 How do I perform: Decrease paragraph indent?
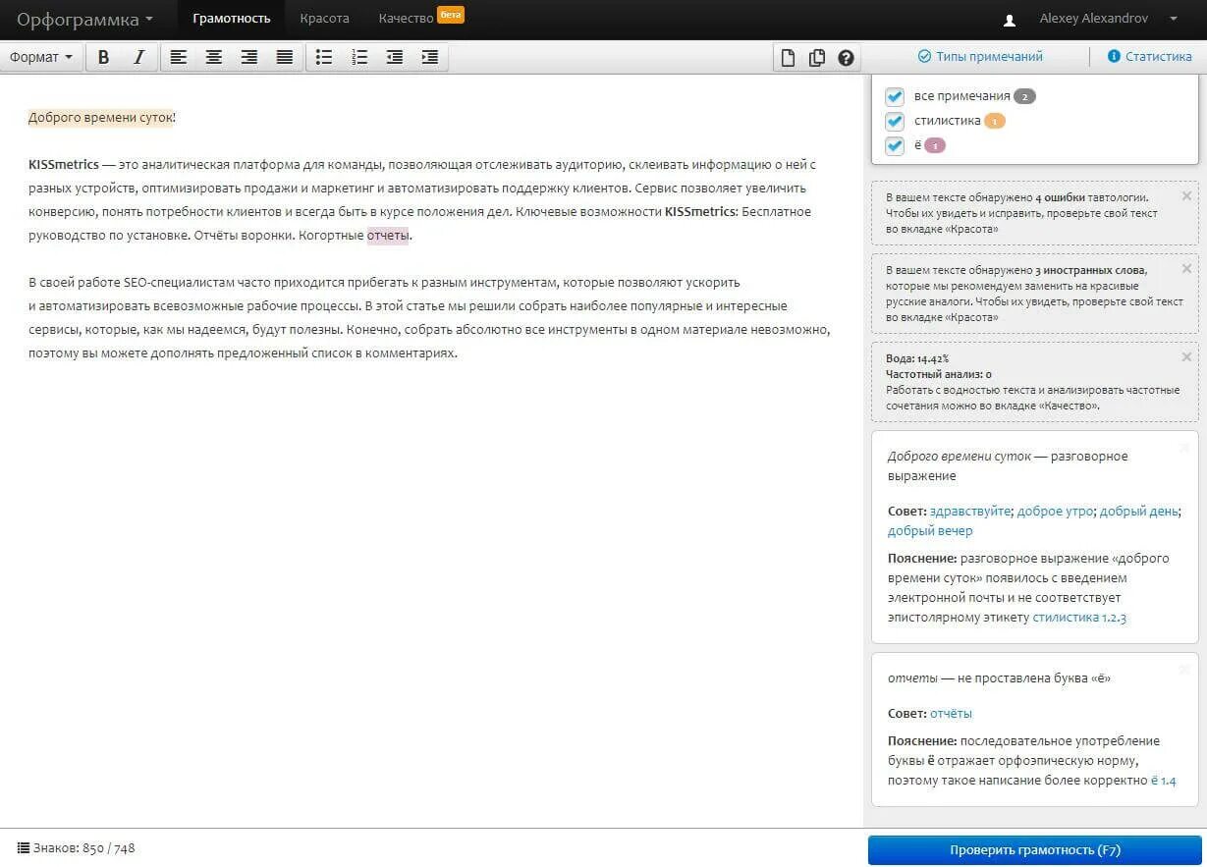click(x=395, y=57)
